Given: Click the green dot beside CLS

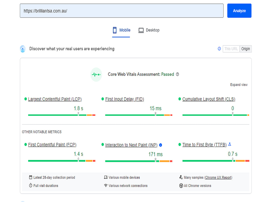Looking at the screenshot, I should coord(180,99).
